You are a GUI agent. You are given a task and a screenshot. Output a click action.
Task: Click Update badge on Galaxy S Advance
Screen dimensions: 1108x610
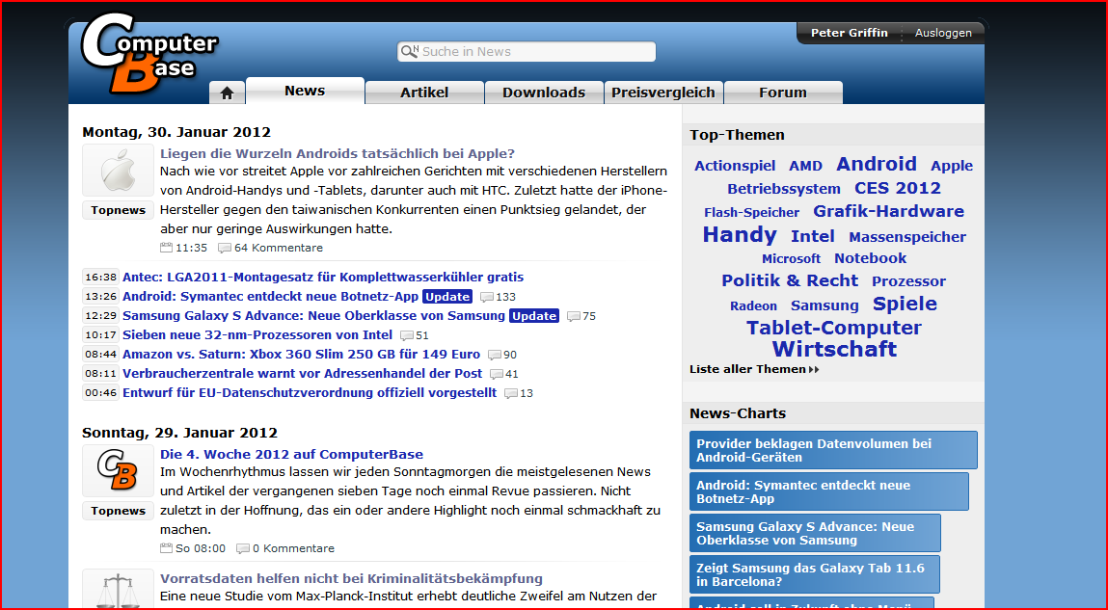coord(533,315)
